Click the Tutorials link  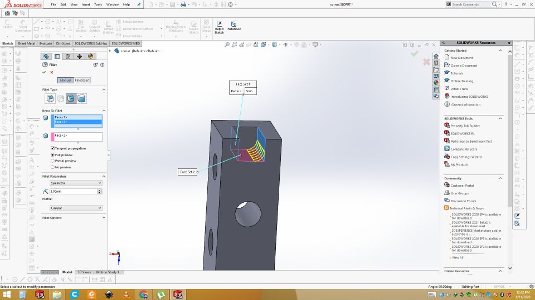[457, 73]
